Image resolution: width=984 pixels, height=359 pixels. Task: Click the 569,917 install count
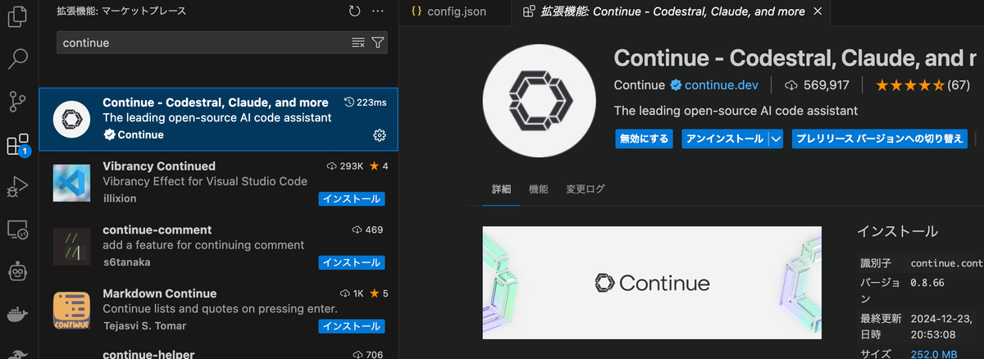pos(817,85)
